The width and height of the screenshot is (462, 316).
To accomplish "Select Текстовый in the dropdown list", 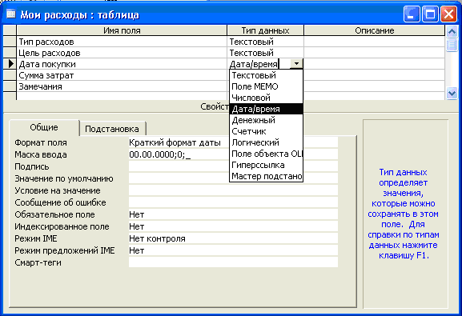I will point(266,75).
